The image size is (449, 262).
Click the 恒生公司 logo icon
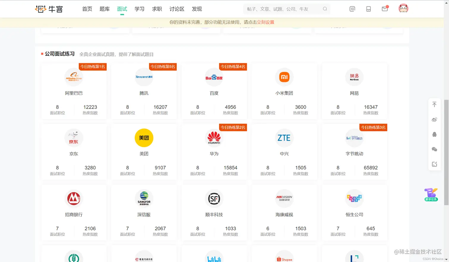click(354, 199)
